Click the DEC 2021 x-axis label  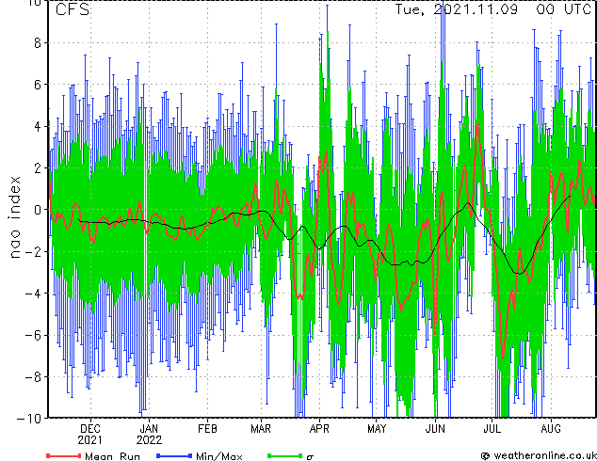(90, 435)
